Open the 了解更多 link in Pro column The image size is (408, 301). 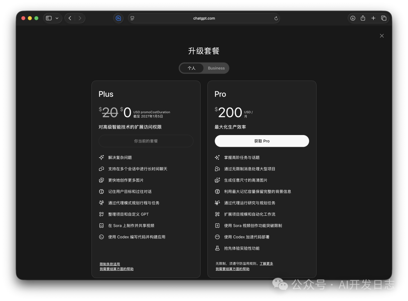tap(266, 263)
